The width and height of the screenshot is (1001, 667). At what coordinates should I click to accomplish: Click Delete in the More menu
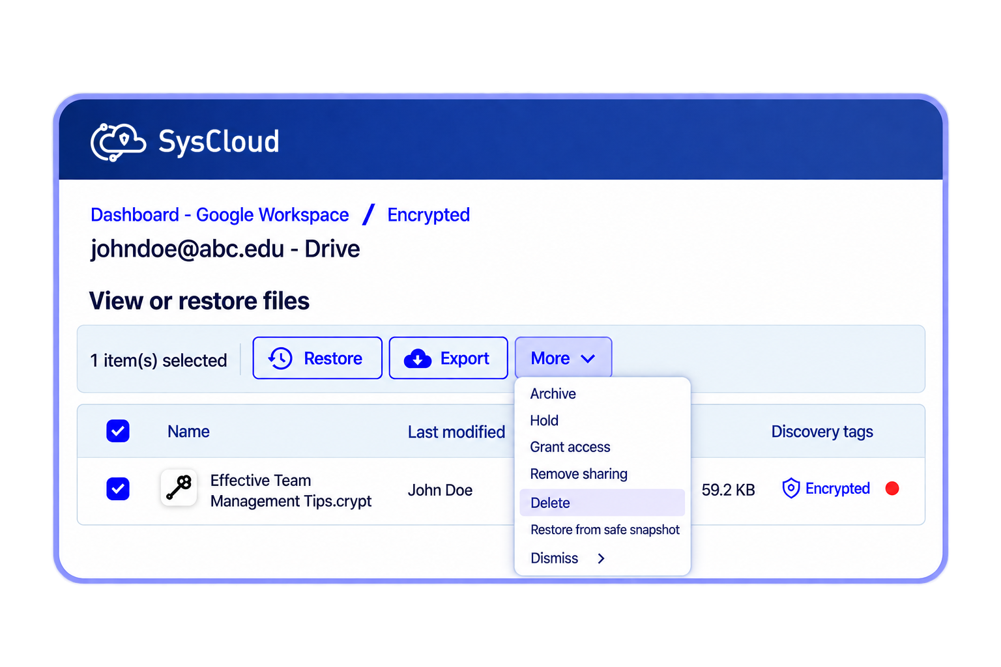click(x=602, y=502)
